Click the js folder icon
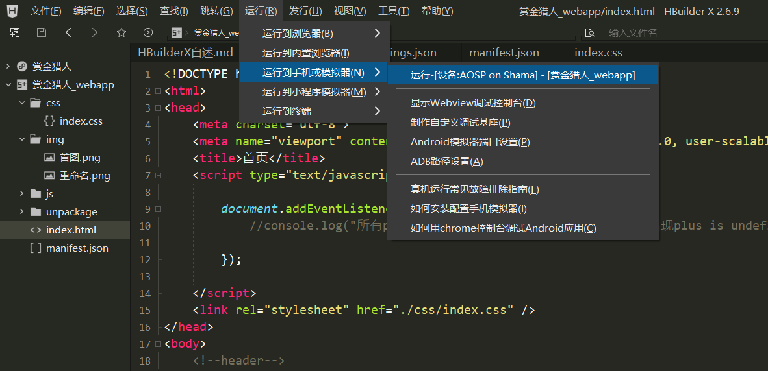768x371 pixels. tap(35, 194)
